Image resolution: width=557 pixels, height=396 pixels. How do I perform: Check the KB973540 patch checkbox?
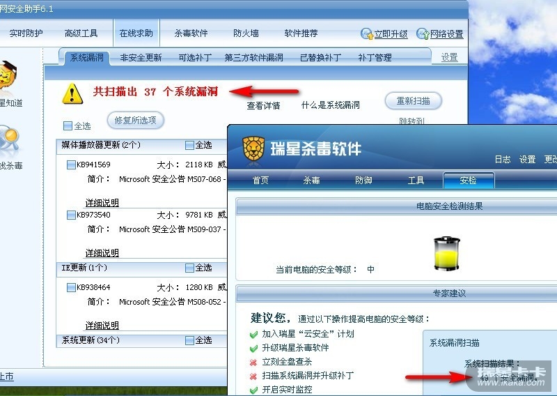[71, 215]
